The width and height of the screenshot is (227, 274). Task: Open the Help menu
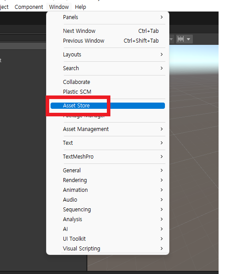point(80,7)
